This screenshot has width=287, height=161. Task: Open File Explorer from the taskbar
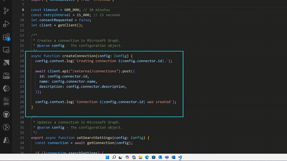[x=140, y=157]
